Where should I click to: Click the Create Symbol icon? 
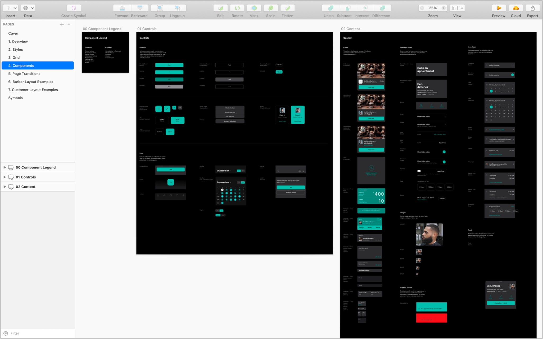click(x=74, y=8)
